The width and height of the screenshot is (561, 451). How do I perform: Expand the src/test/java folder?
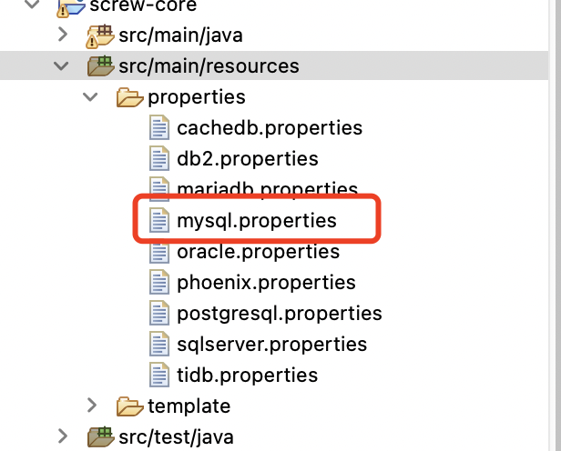click(63, 436)
